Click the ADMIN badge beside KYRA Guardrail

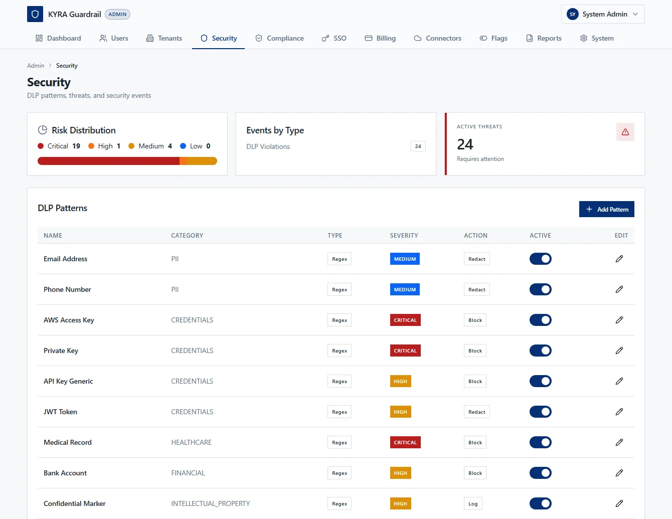[117, 14]
